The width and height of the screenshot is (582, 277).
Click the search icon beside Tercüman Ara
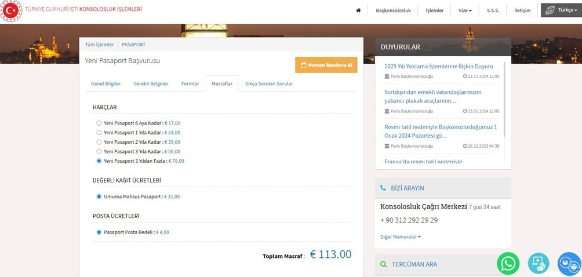(383, 264)
